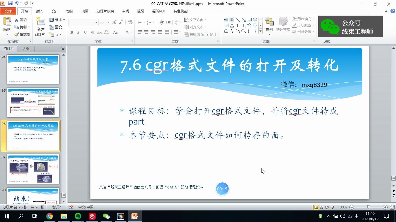Image resolution: width=396 pixels, height=222 pixels.
Task: Toggle text Shadow formatting
Action: tap(92, 32)
